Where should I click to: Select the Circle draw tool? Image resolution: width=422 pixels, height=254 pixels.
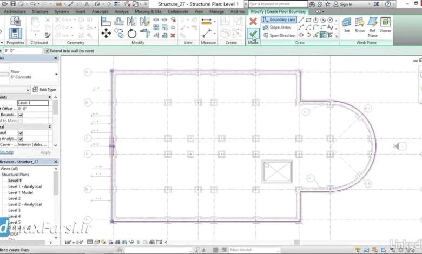click(x=330, y=20)
